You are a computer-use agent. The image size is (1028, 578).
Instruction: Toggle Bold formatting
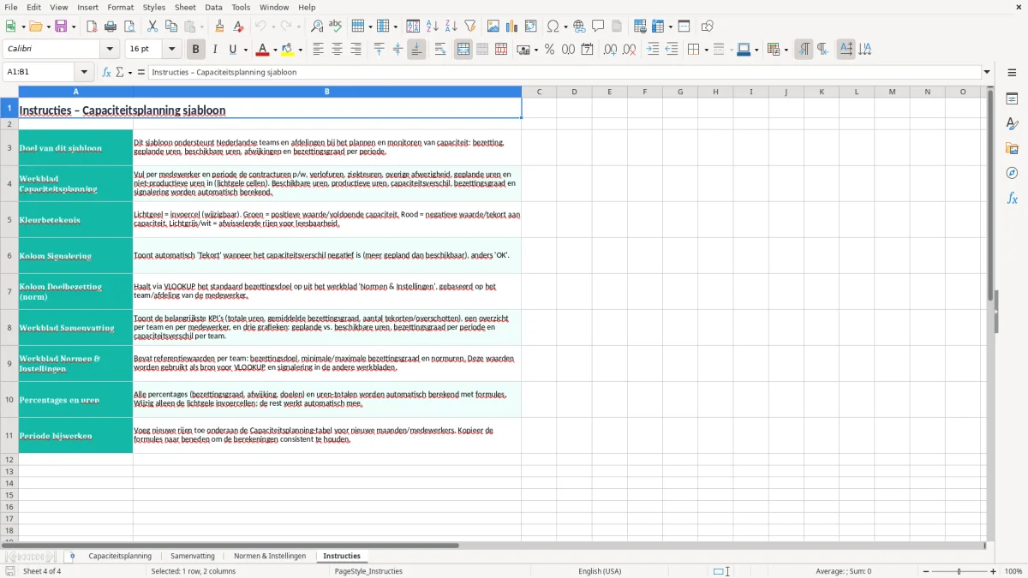(x=196, y=50)
